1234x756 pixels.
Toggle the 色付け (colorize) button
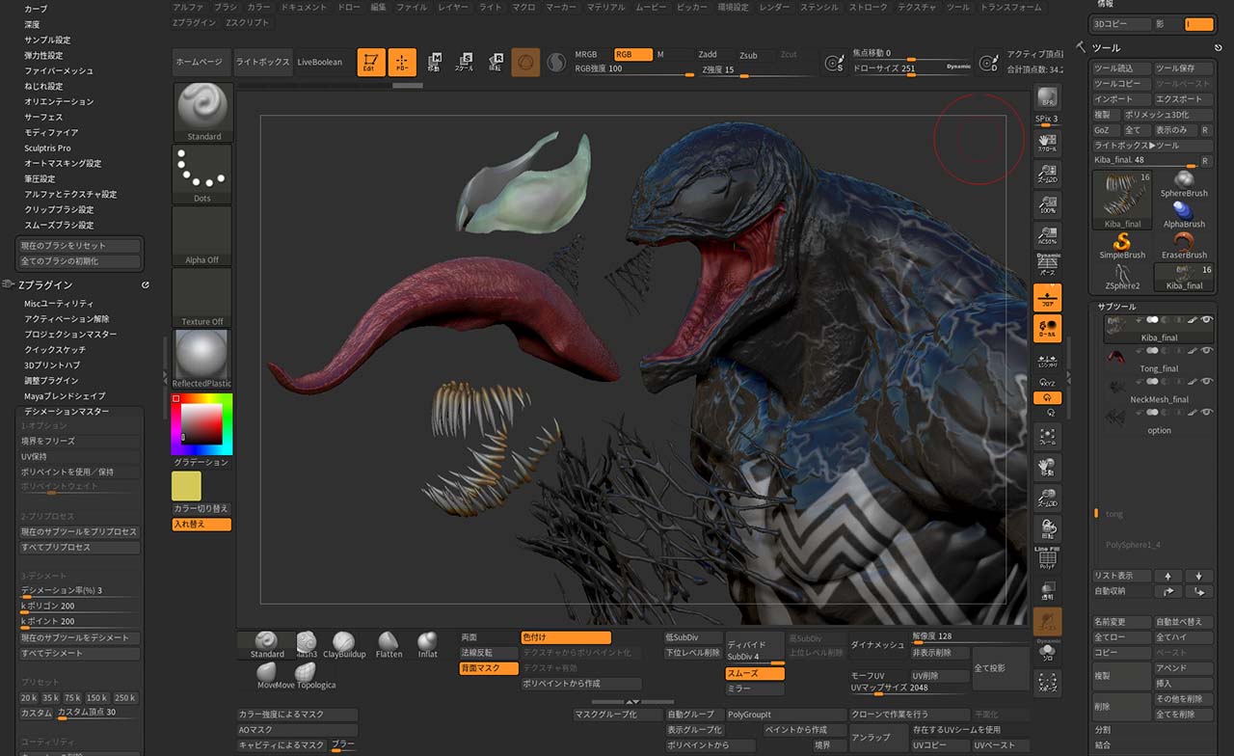[x=566, y=637]
